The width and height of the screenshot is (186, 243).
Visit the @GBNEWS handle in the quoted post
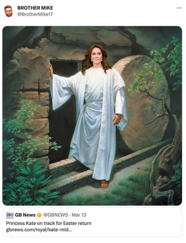[56, 215]
